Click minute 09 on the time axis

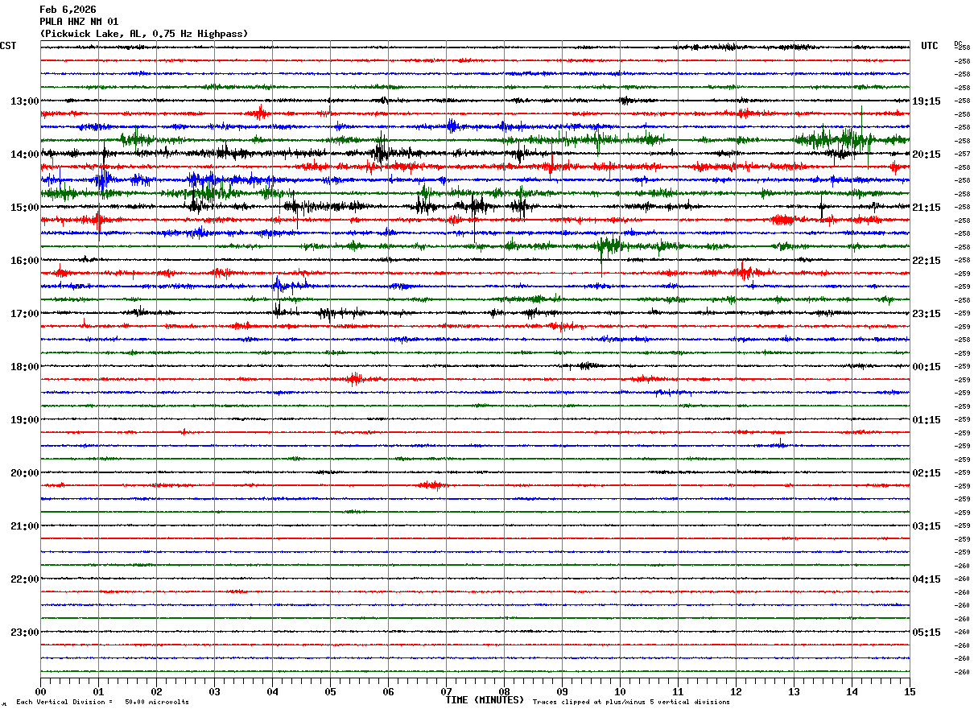coord(562,691)
